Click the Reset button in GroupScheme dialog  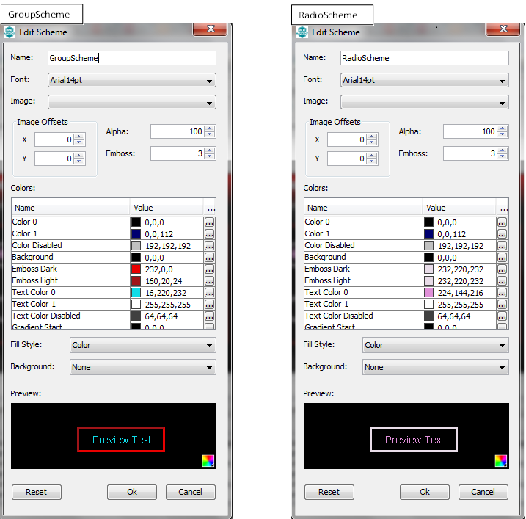(36, 492)
